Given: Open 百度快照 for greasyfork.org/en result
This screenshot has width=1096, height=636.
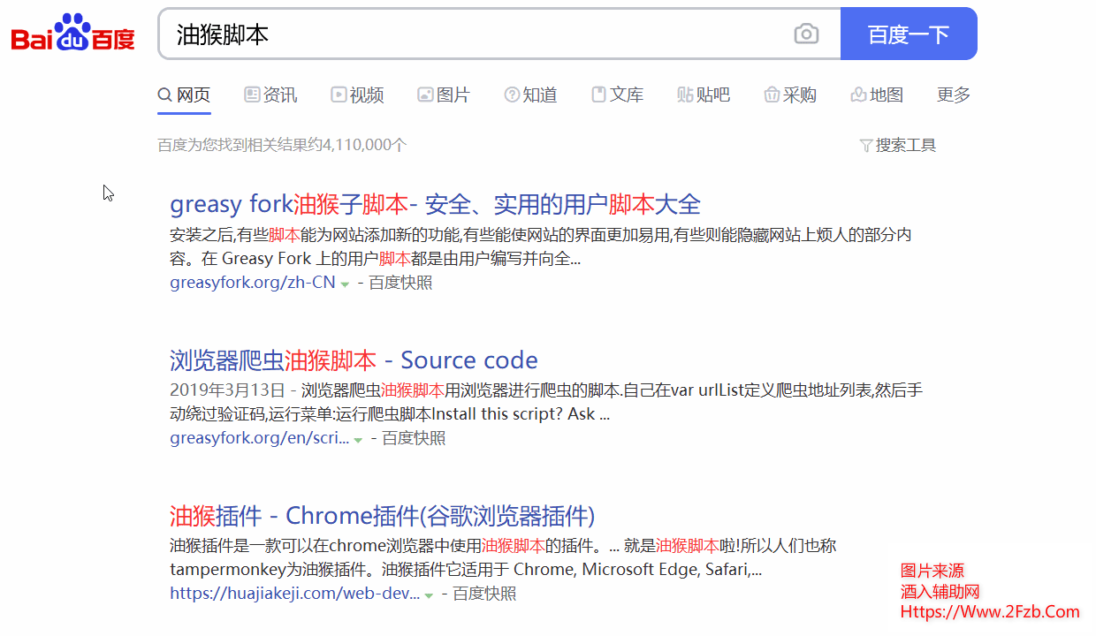Looking at the screenshot, I should coord(414,438).
